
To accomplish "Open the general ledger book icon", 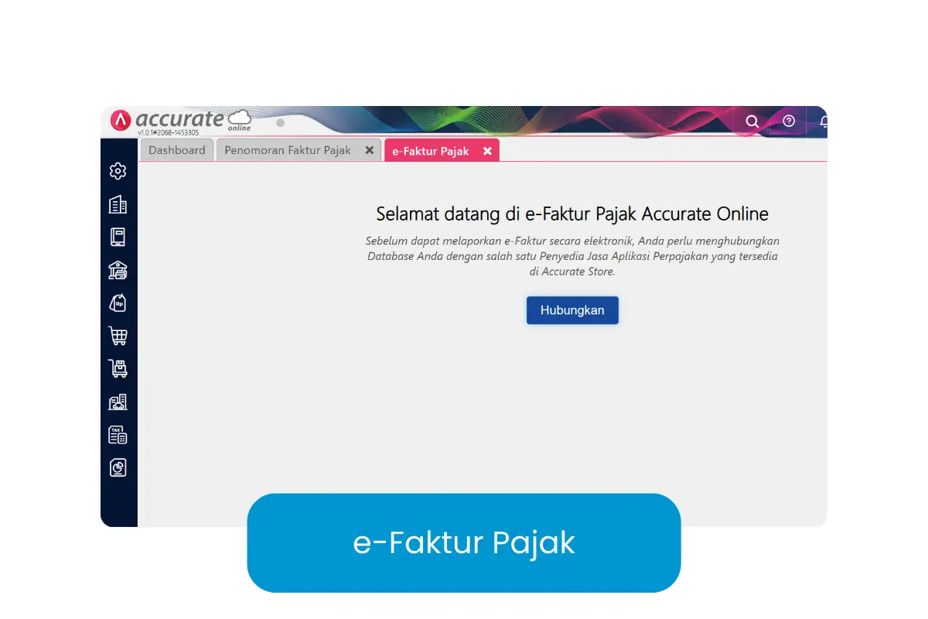I will pos(118,237).
